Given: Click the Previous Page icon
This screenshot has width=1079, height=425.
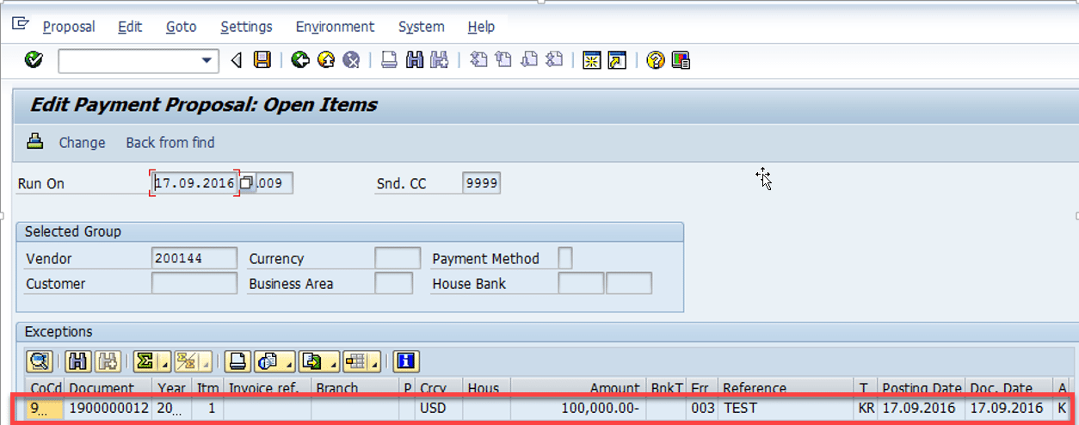Looking at the screenshot, I should [504, 60].
